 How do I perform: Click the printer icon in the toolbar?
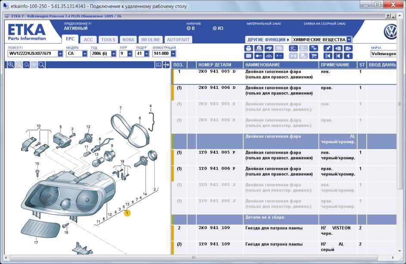[x=249, y=48]
